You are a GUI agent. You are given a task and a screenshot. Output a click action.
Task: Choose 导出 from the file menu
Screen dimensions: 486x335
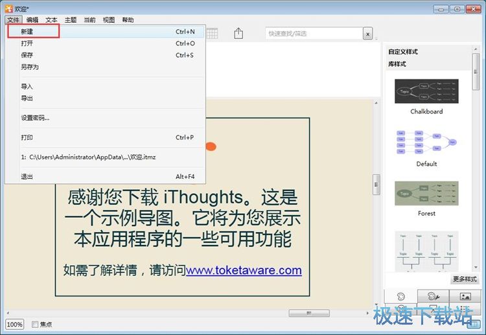pyautogui.click(x=106, y=98)
